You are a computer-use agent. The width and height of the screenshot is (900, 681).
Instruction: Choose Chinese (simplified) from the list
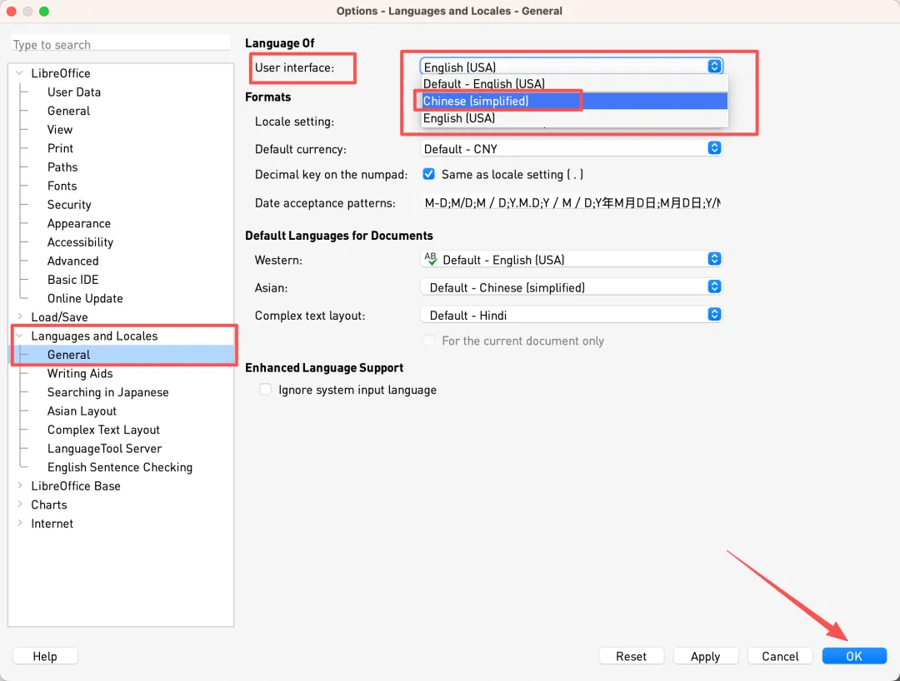coord(574,101)
